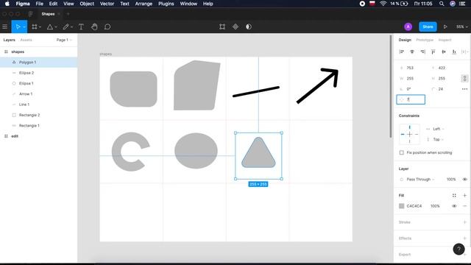Select the Comment tool

click(107, 26)
